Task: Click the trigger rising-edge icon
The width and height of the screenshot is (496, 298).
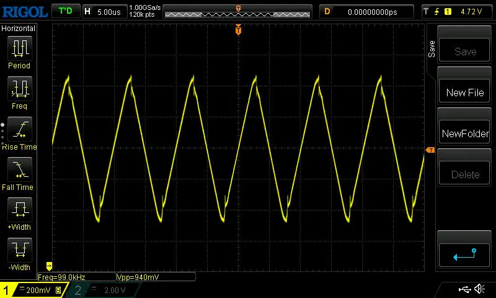Action: [x=437, y=12]
